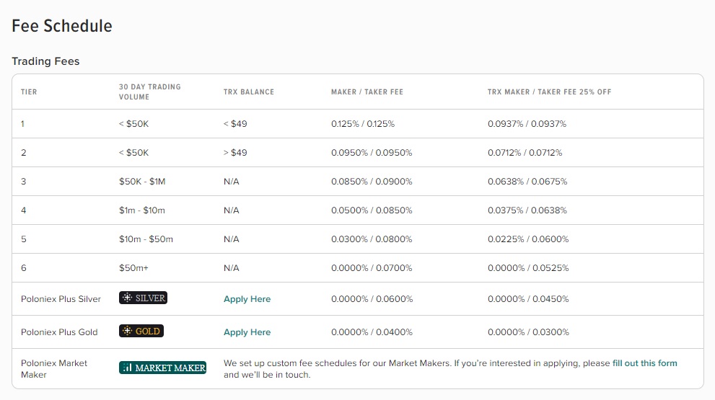Click the '$10m - $50m' volume cell
The height and width of the screenshot is (400, 715).
coord(146,239)
